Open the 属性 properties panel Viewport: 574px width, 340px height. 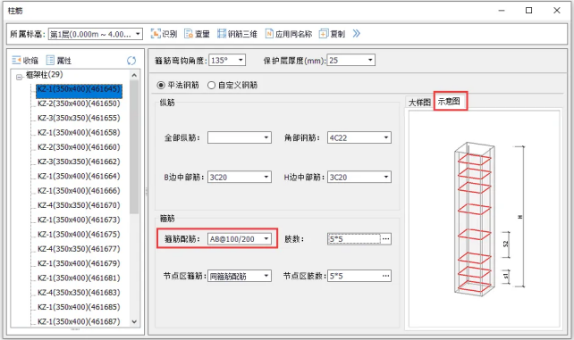click(59, 61)
